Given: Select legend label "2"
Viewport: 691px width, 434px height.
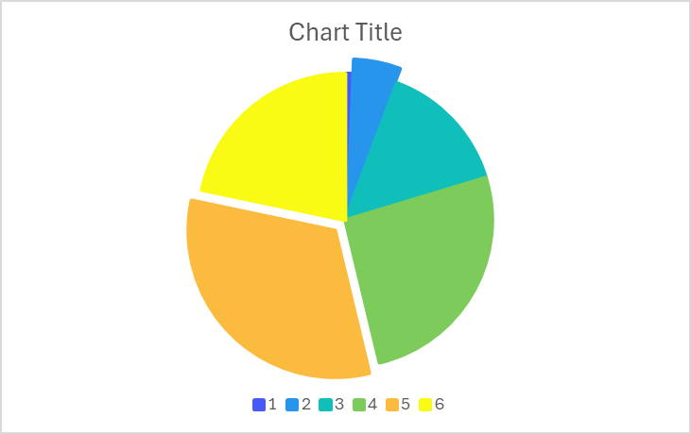Looking at the screenshot, I should click(x=306, y=405).
